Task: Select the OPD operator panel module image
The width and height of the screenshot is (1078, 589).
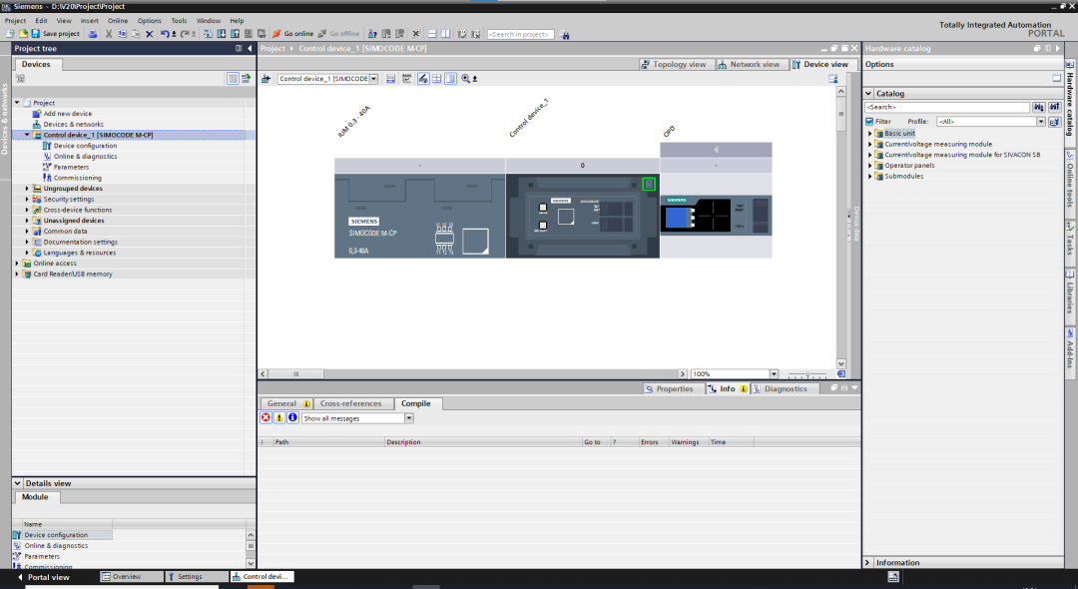Action: [716, 216]
